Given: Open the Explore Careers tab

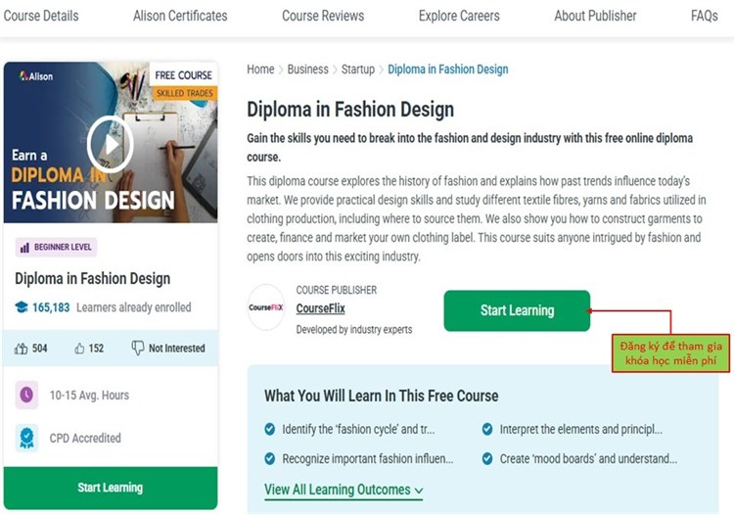Looking at the screenshot, I should click(459, 16).
